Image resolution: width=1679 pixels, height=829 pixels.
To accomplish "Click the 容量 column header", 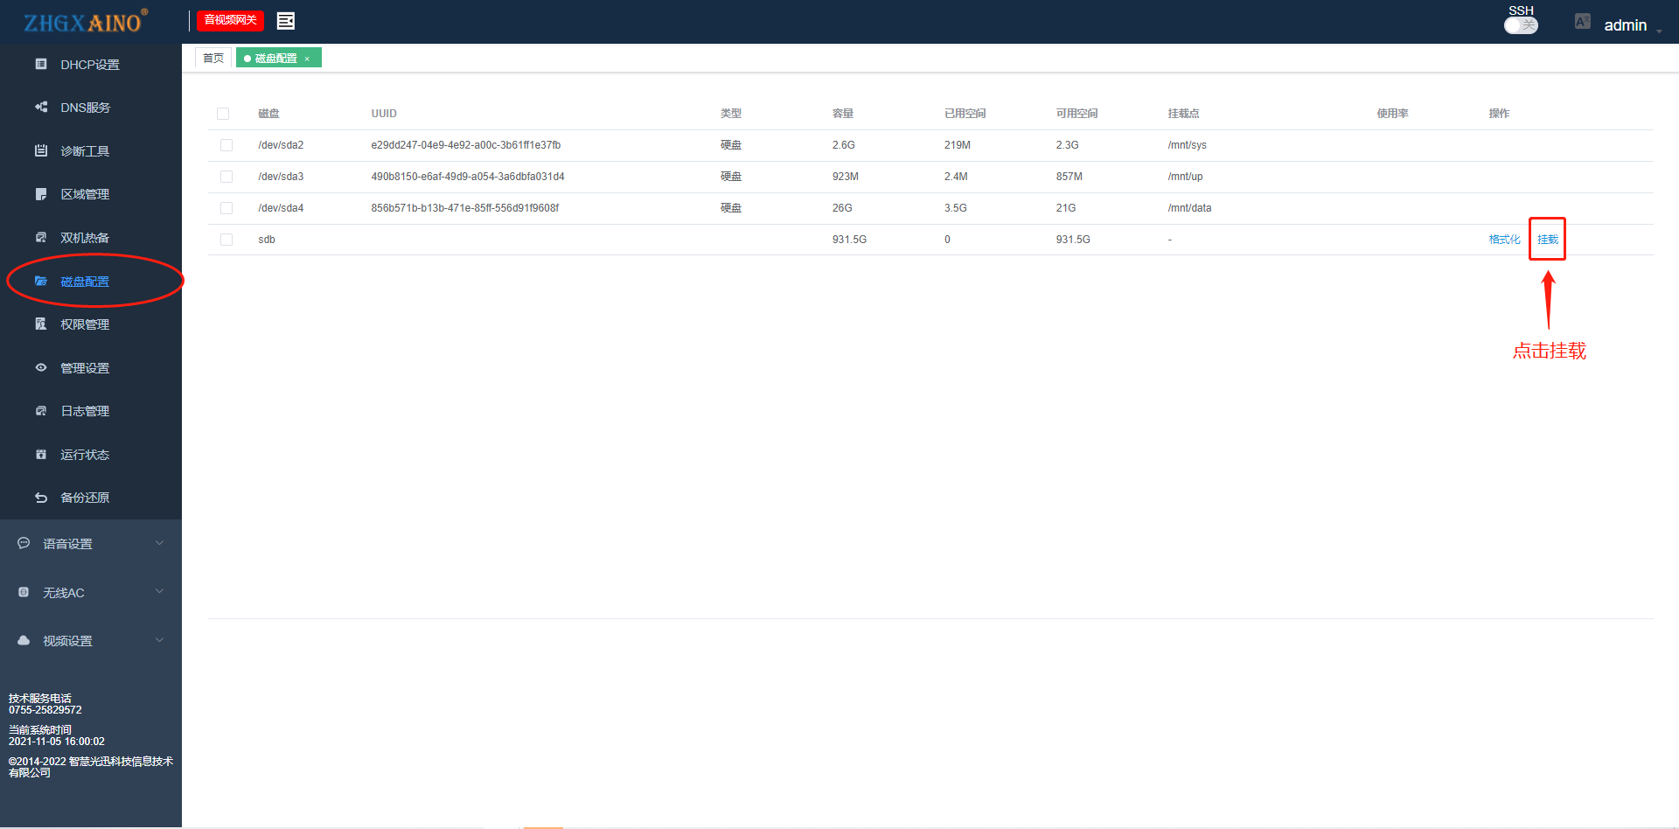I will click(843, 114).
